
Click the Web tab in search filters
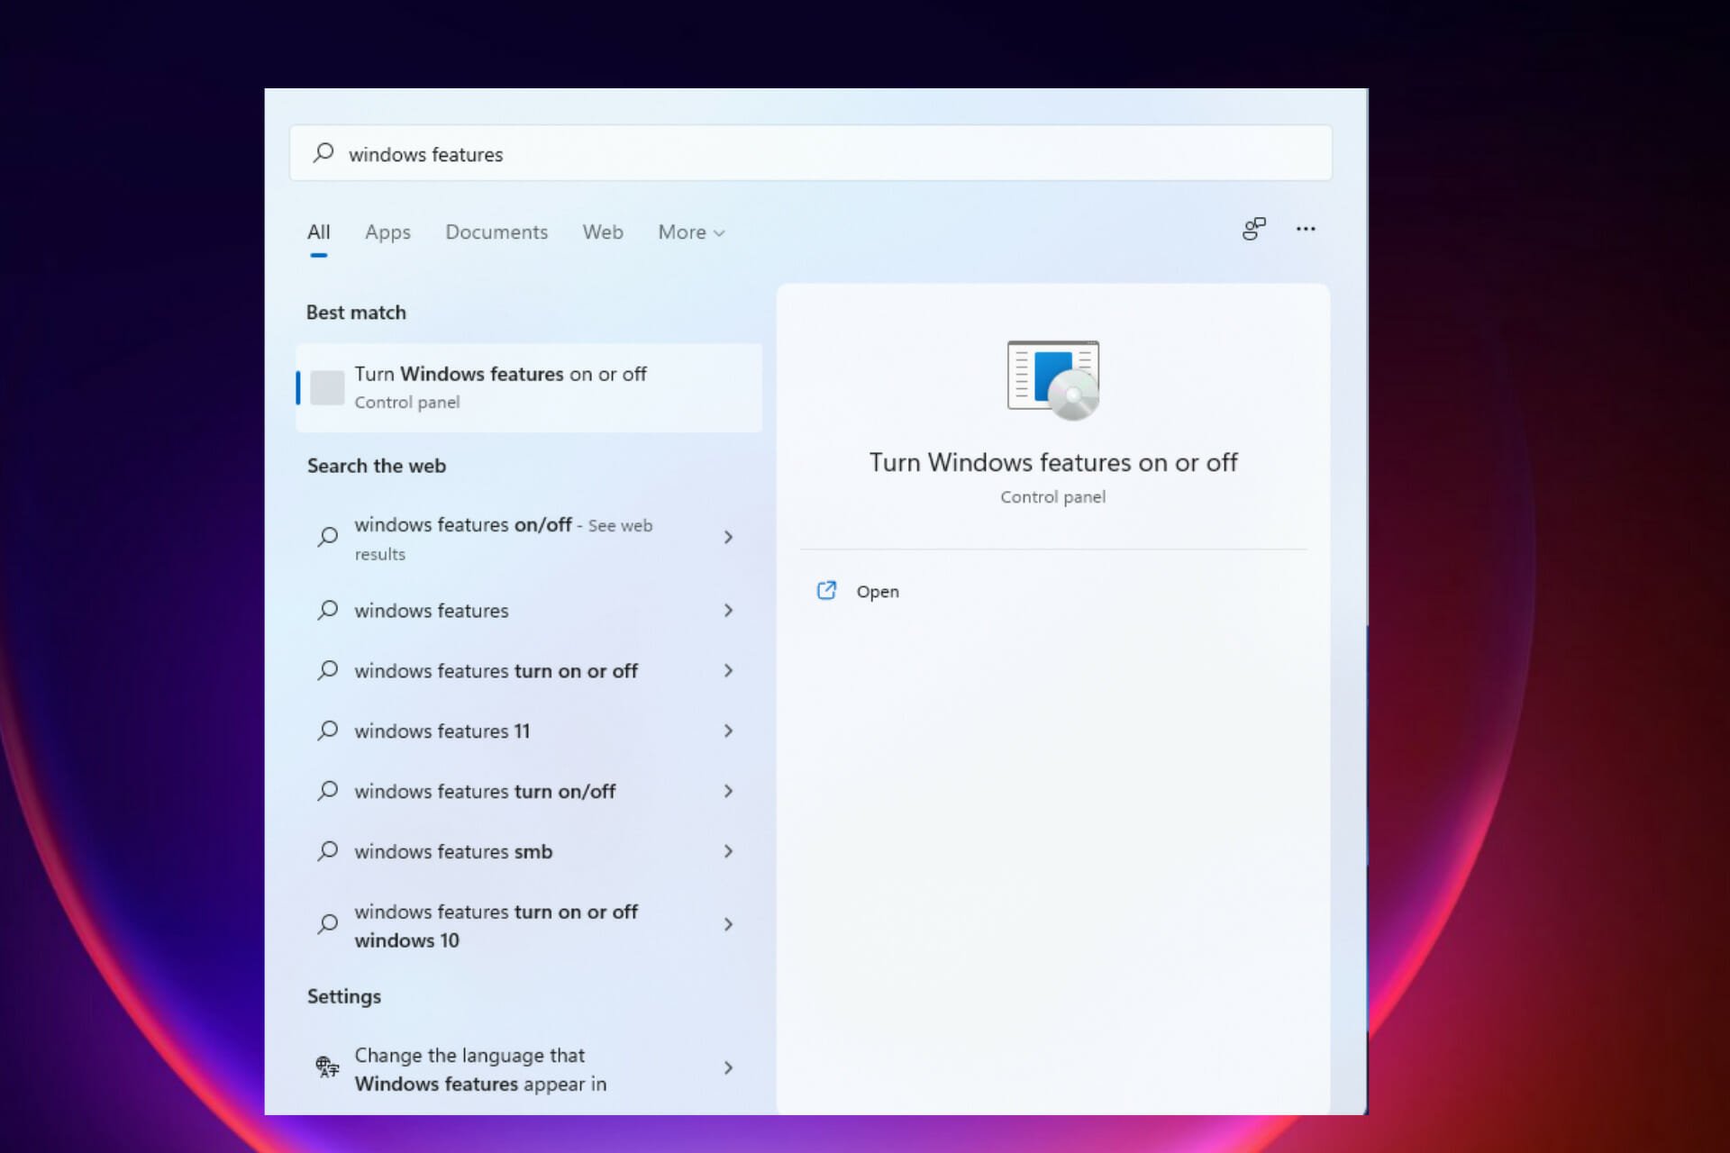[601, 232]
